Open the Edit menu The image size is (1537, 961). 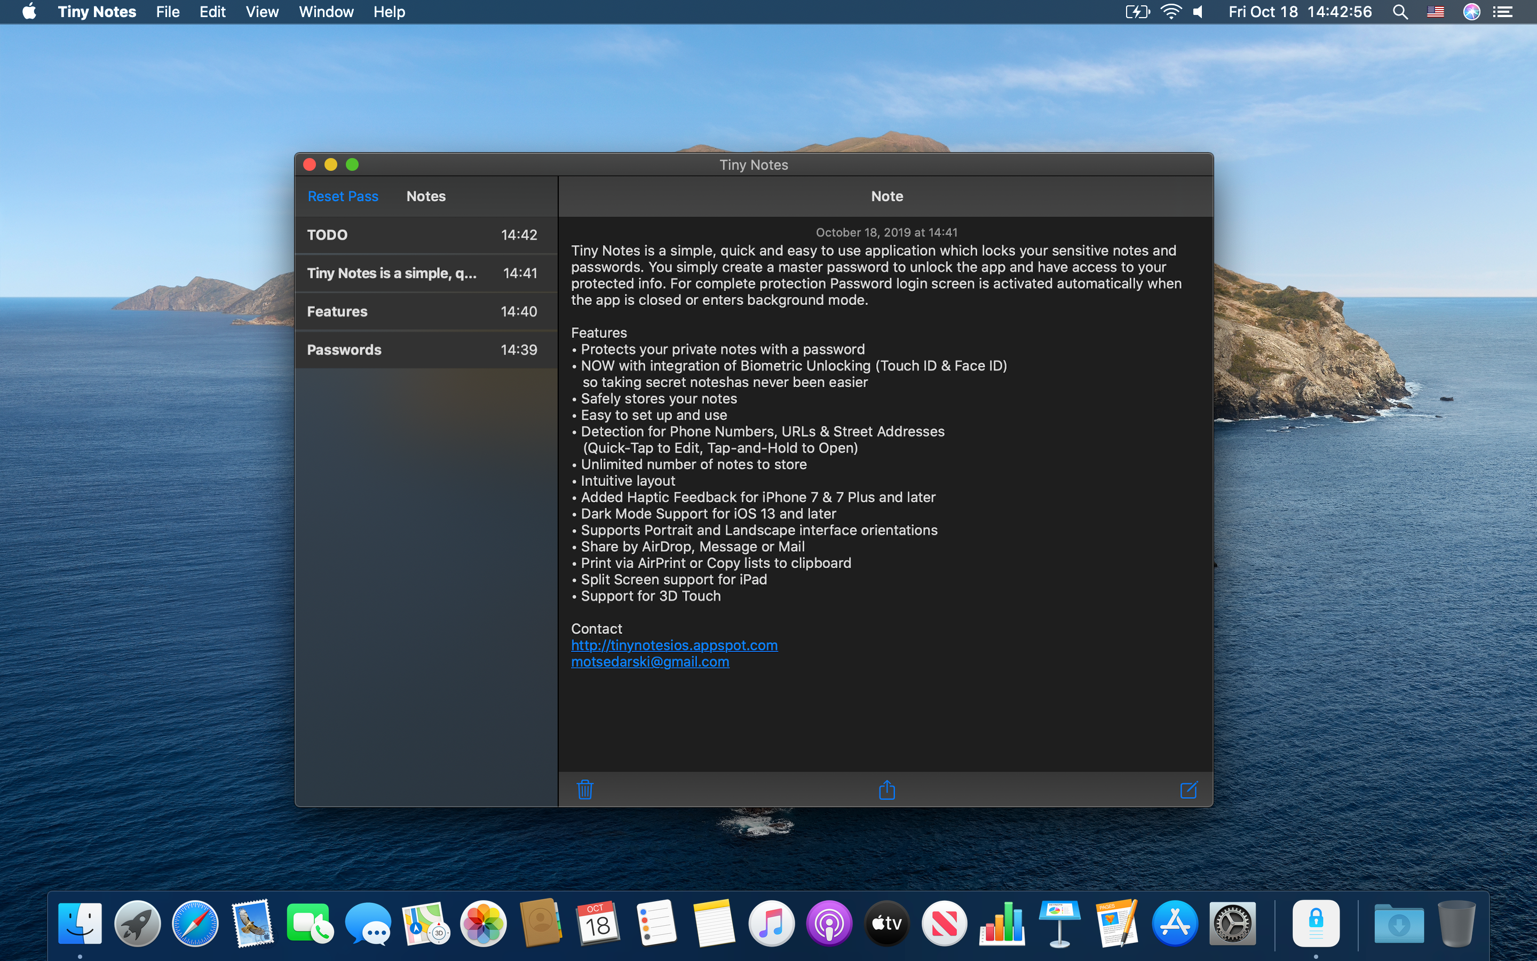click(212, 12)
